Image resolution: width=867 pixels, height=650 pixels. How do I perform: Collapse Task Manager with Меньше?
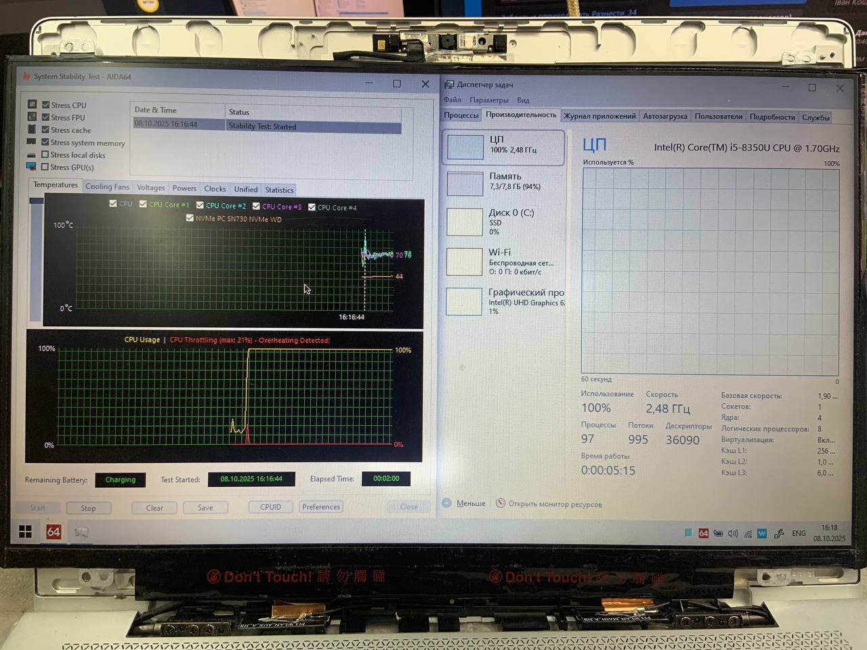coord(470,503)
